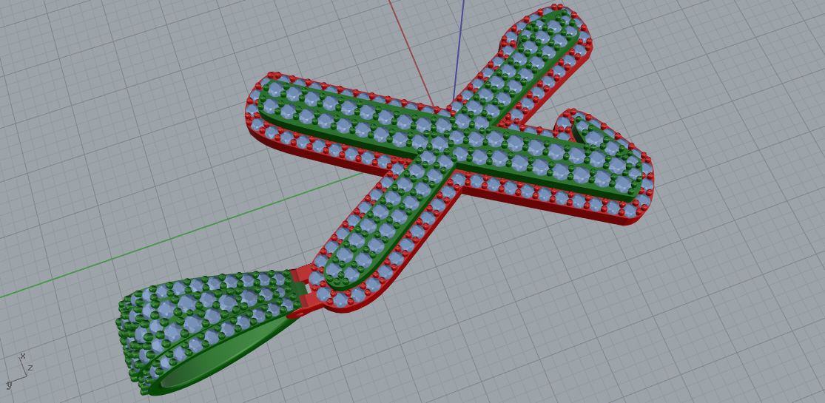Click the world axes icon in viewport corner
This screenshot has height=403, width=825.
[19, 371]
